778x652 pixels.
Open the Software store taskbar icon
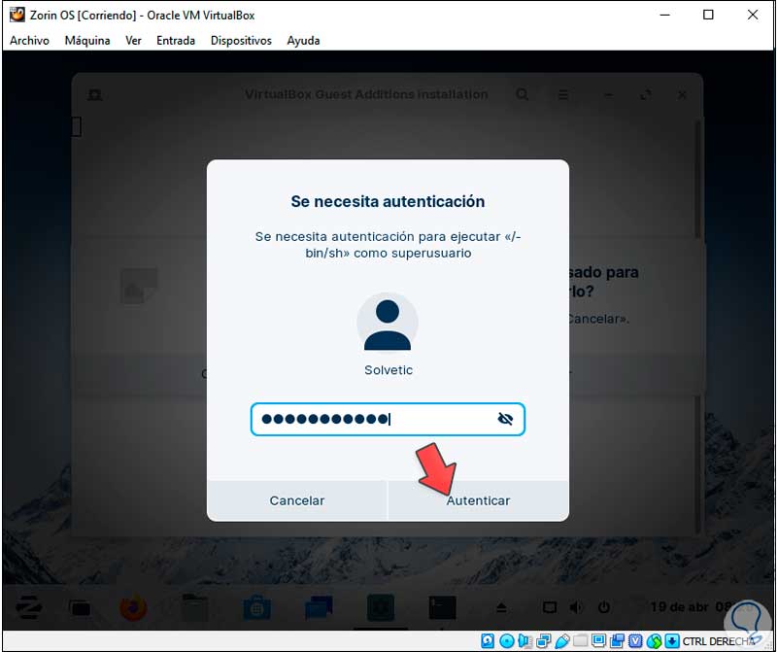click(257, 608)
